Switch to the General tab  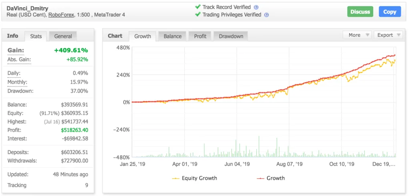pos(63,36)
